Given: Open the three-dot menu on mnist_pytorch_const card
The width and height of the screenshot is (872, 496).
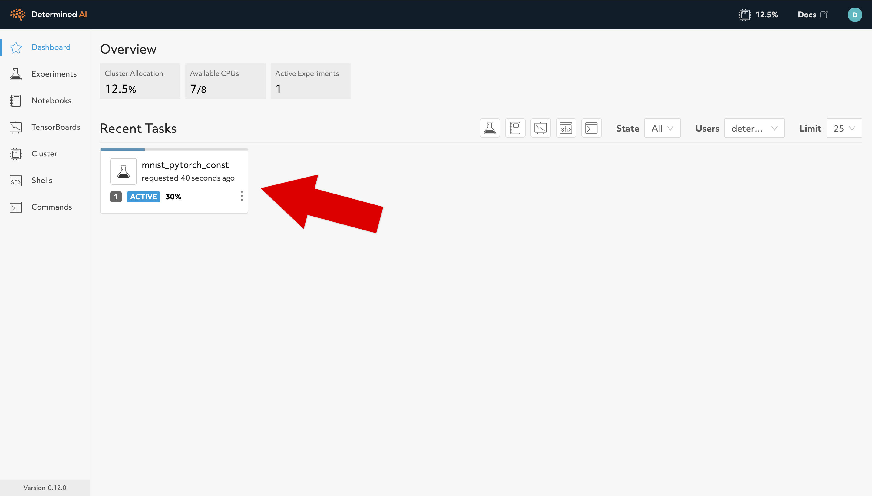Looking at the screenshot, I should pos(241,196).
